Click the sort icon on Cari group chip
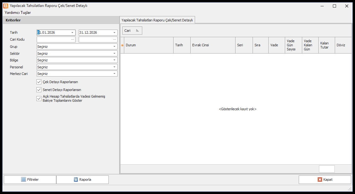Image resolution: width=355 pixels, height=194 pixels. click(138, 31)
